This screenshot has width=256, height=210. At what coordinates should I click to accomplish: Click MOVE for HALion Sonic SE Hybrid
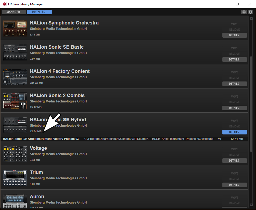[234, 121]
